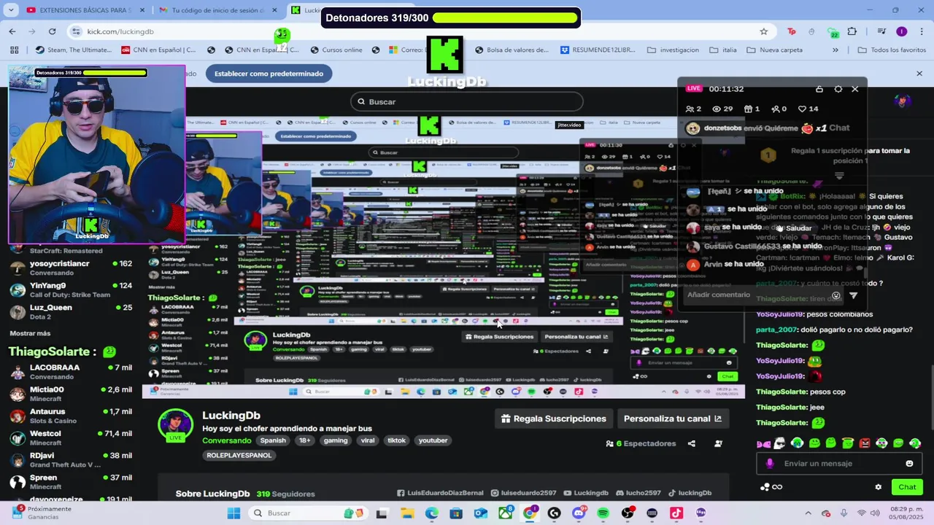Open the luiseduardo2597 Instagram link
The image size is (934, 525).
coord(523,493)
